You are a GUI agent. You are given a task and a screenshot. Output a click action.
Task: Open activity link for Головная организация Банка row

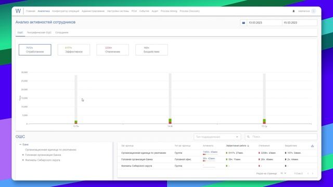[209, 158]
